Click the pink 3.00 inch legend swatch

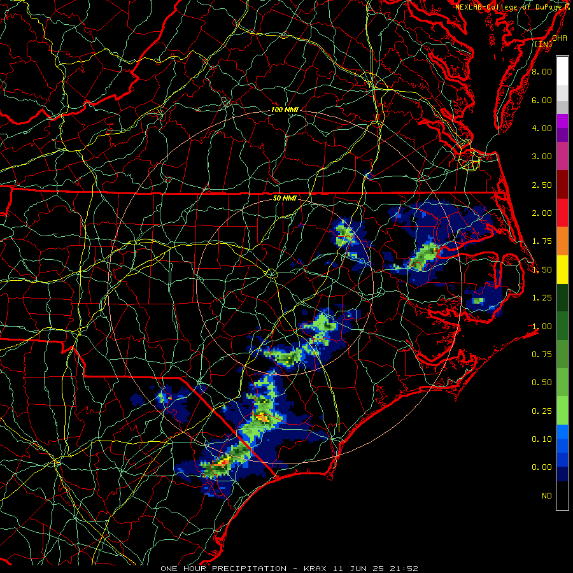pyautogui.click(x=562, y=157)
